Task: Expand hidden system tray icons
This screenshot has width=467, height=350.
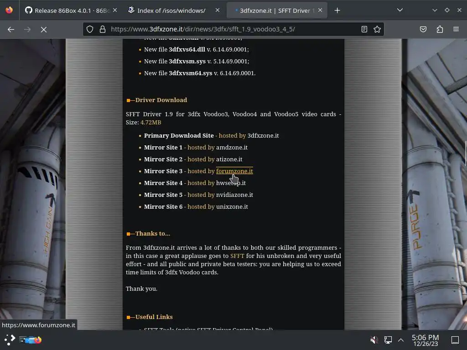Action: (401, 340)
